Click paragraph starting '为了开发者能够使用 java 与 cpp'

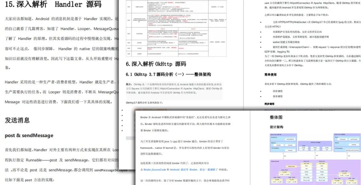185,148
